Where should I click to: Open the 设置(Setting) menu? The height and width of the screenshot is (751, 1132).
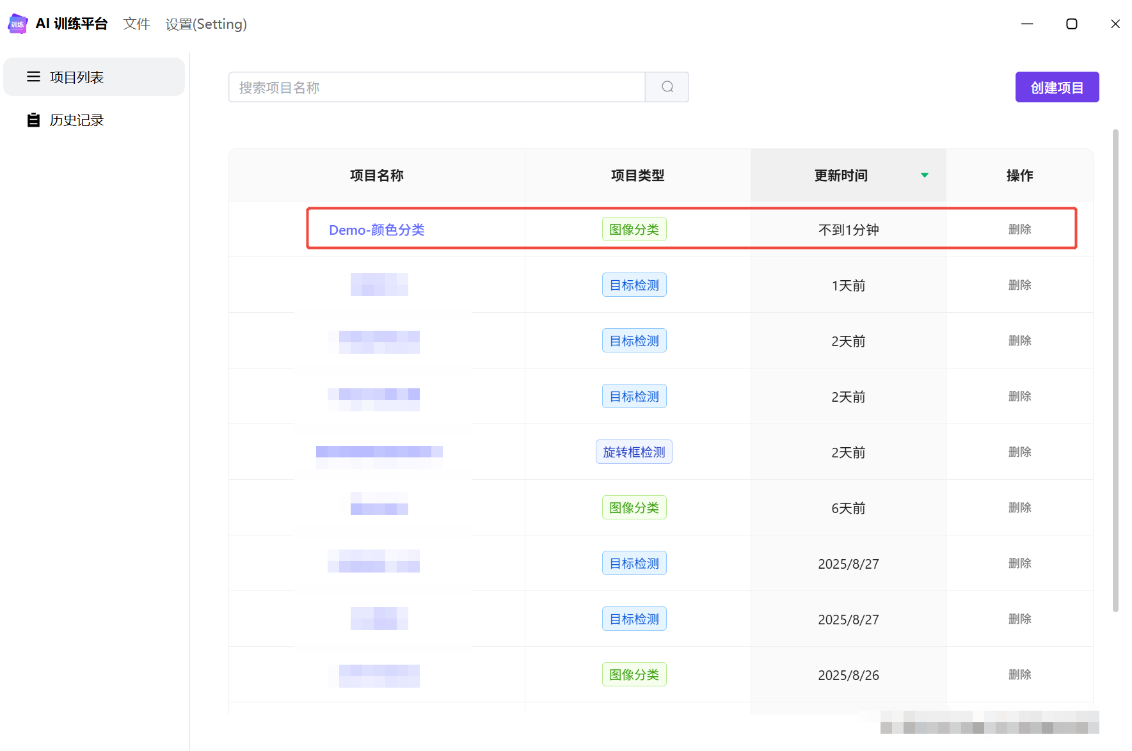point(205,24)
